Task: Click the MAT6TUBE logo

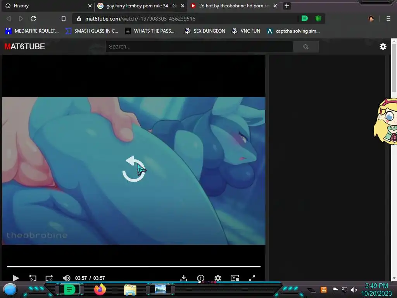Action: click(25, 47)
